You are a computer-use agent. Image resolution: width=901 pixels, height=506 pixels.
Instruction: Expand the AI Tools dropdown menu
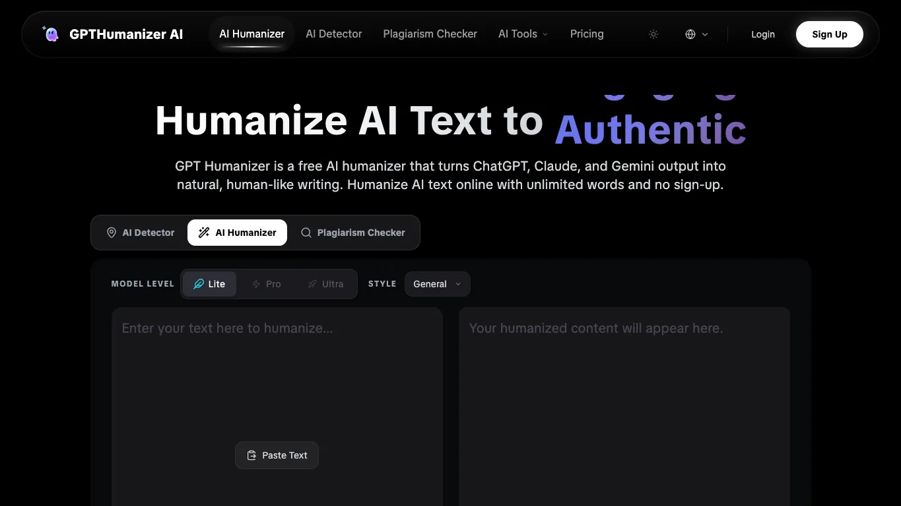523,34
